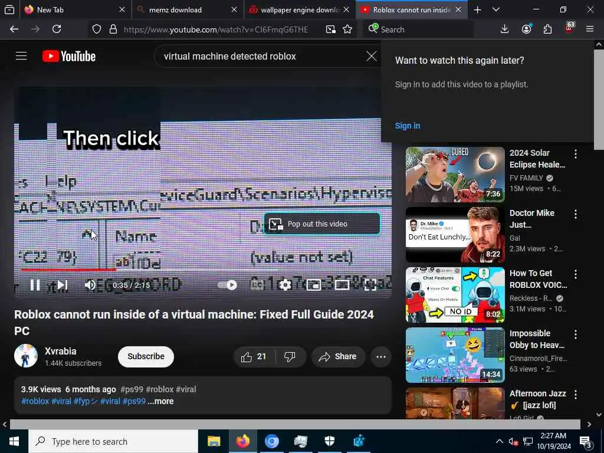Open Firefox extensions puzzle icon

547,29
